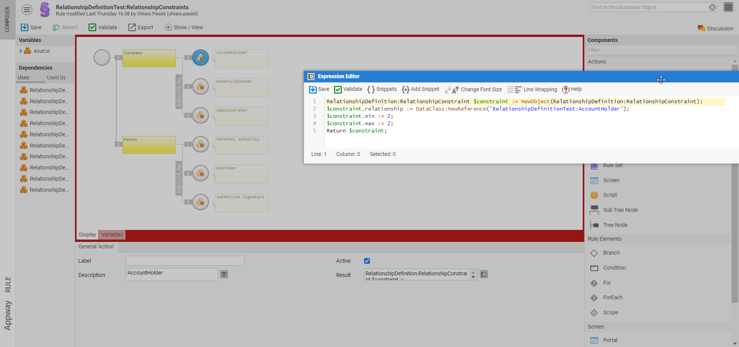Click the square icon next to the search box
Viewport: 739px width, 347px height.
[x=728, y=7]
